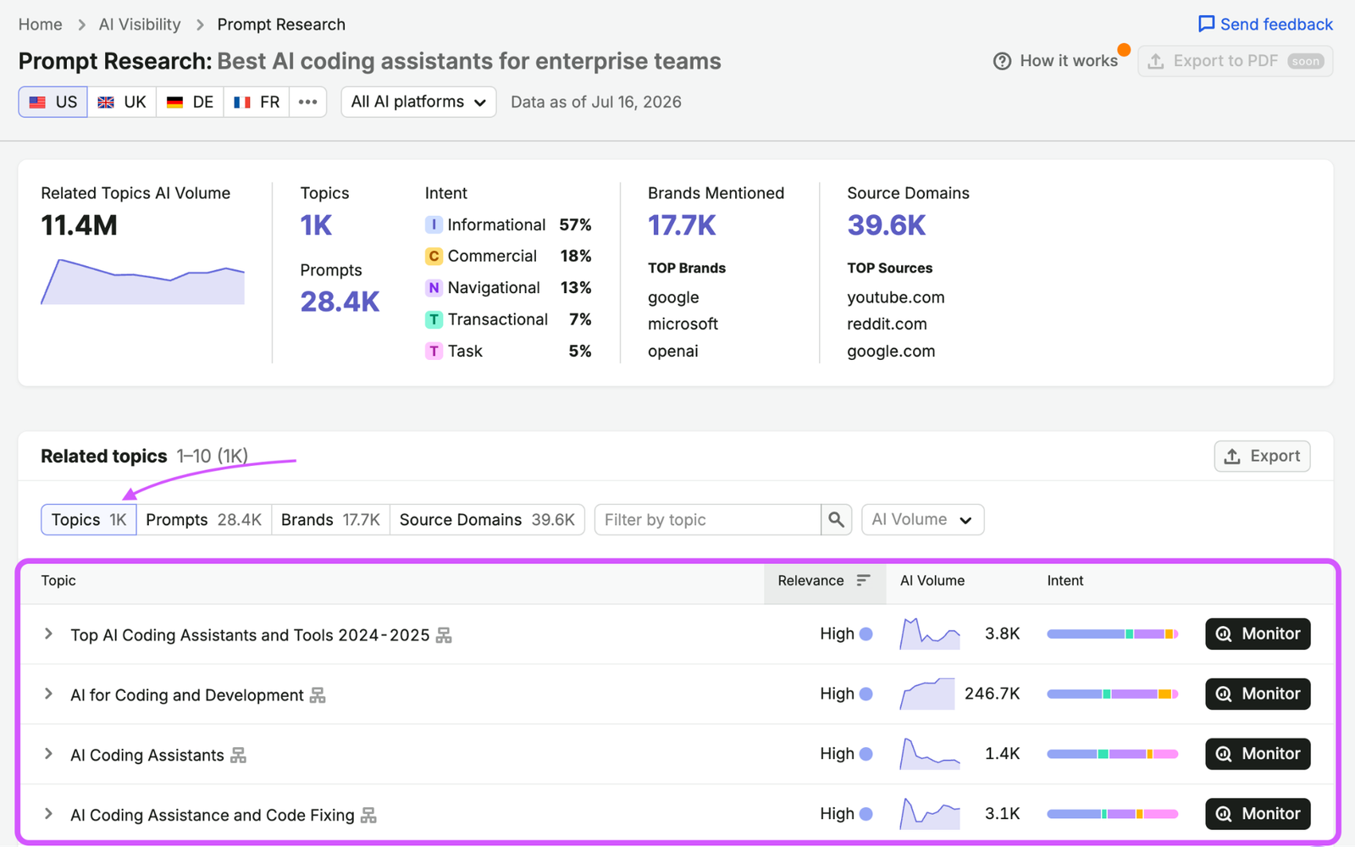Click the breadcrumb chevron after Home
This screenshot has width=1355, height=847.
81,25
